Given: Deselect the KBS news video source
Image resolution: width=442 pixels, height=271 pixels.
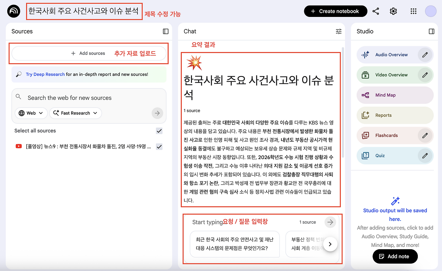Looking at the screenshot, I should point(159,146).
